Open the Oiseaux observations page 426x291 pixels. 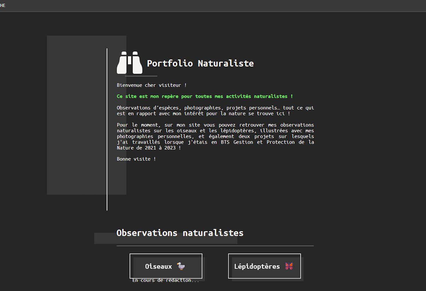click(x=166, y=266)
